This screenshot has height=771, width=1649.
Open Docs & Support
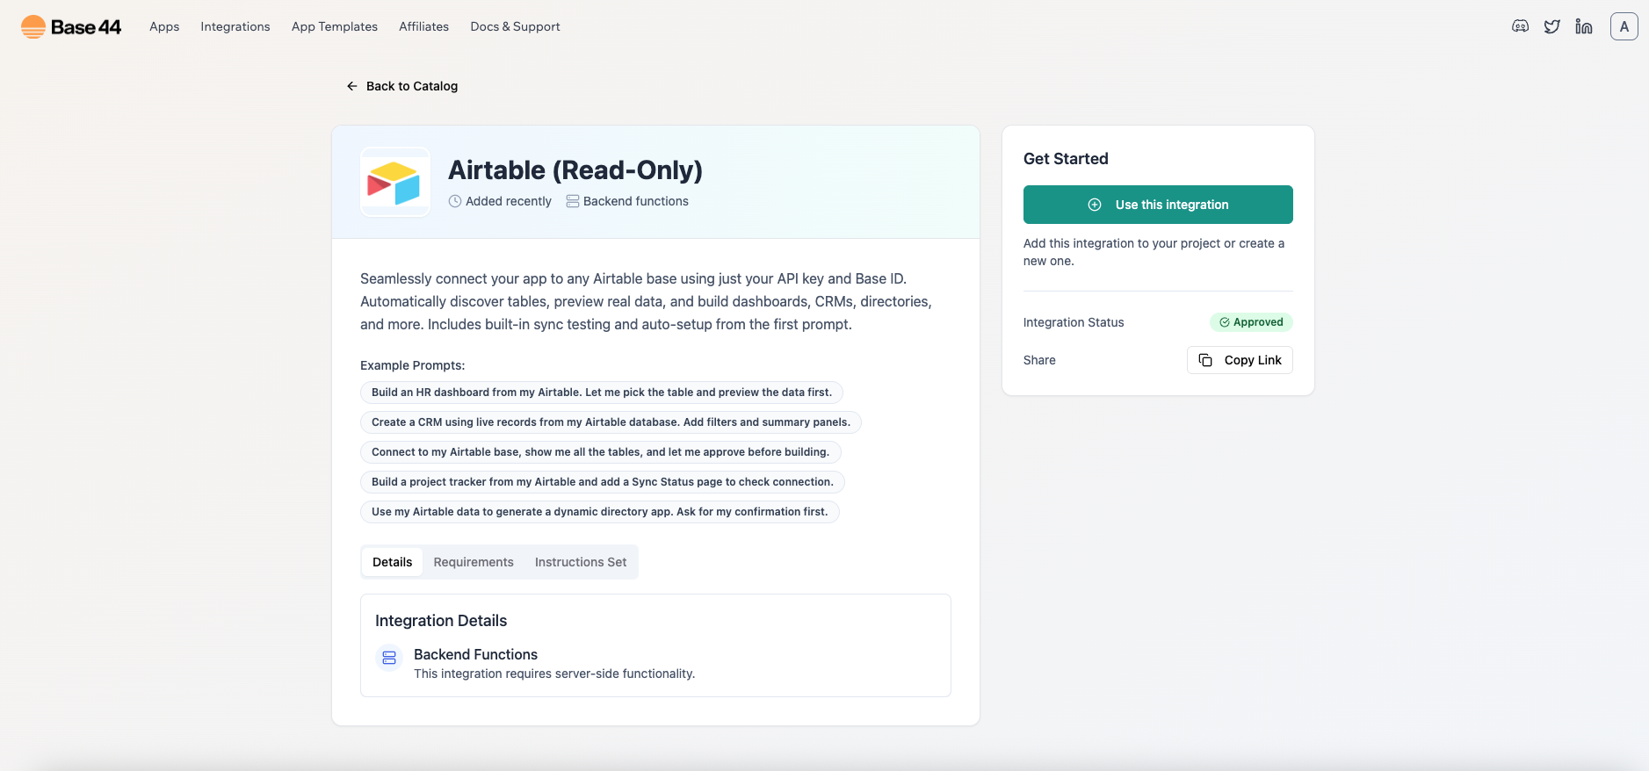coord(515,26)
